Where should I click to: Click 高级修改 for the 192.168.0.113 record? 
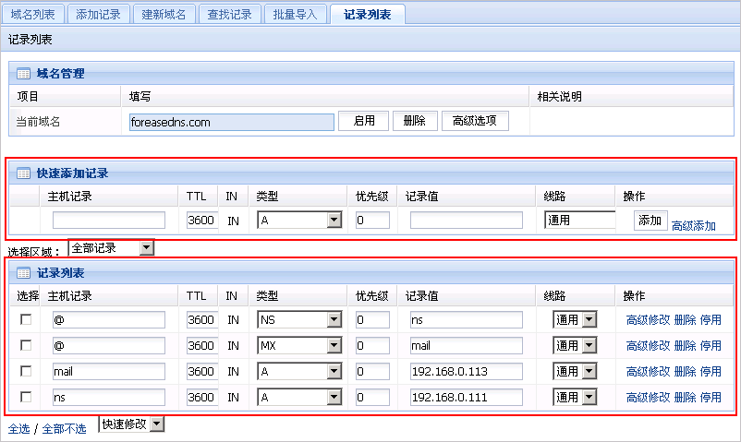648,371
